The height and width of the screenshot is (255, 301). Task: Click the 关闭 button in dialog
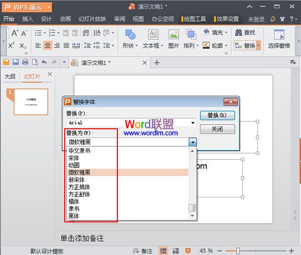(x=217, y=129)
